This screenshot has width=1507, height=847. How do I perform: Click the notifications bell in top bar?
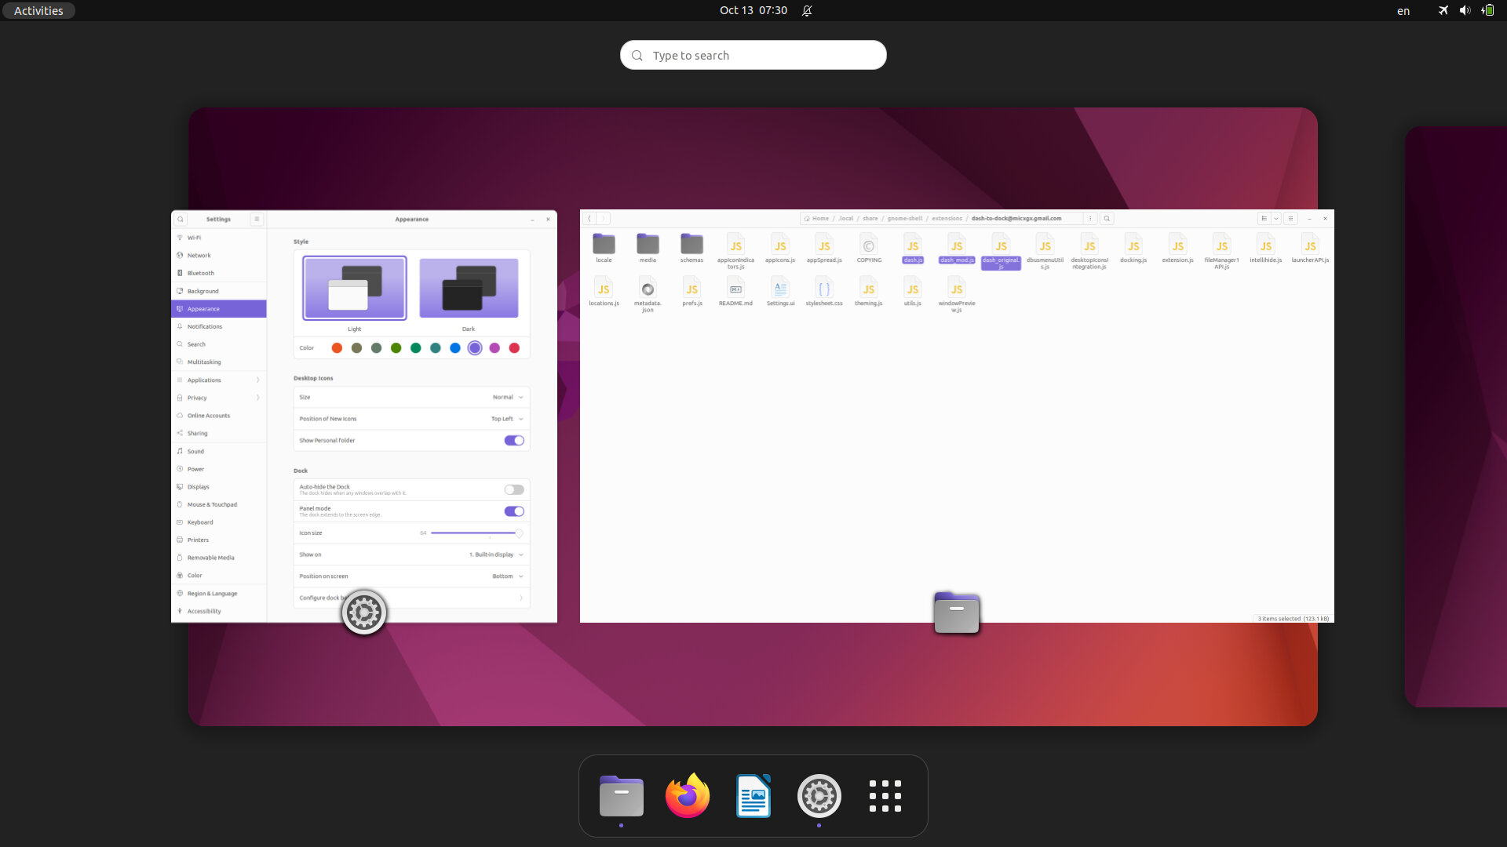(807, 10)
